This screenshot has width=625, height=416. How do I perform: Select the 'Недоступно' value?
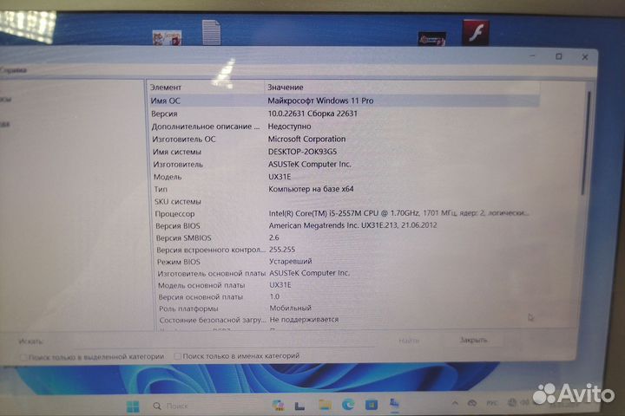pyautogui.click(x=289, y=127)
